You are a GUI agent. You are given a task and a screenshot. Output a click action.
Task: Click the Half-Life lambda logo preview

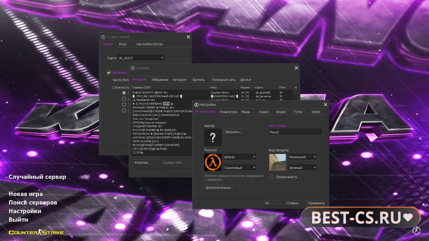click(213, 162)
